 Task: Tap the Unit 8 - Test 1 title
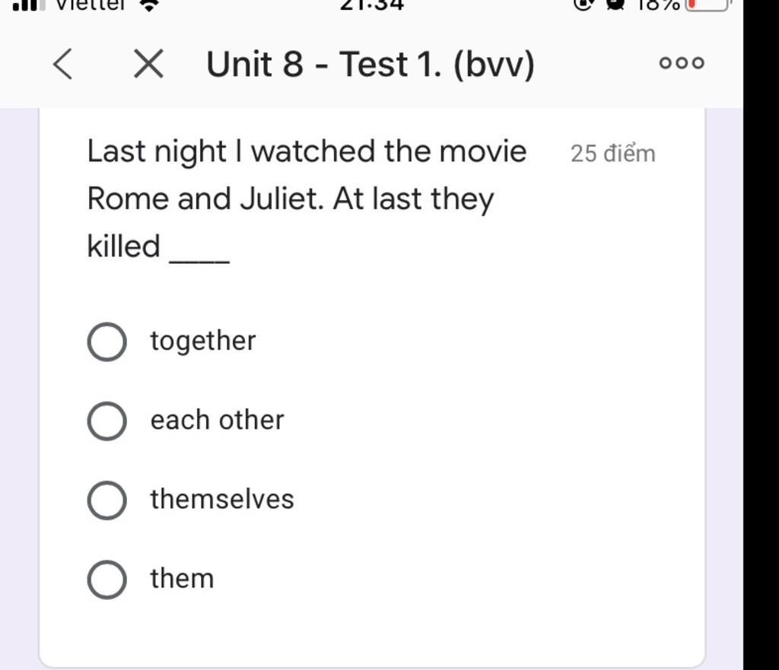tap(370, 64)
